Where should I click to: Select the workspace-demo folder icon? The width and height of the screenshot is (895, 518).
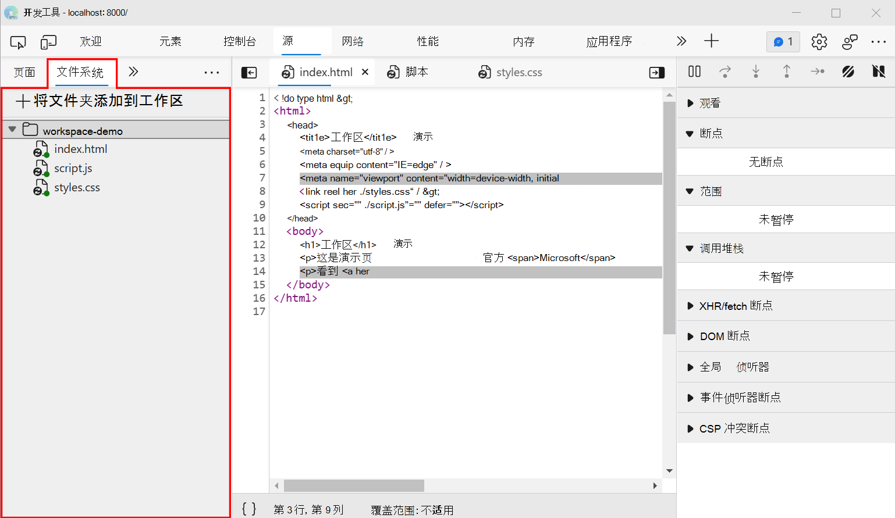pyautogui.click(x=30, y=129)
